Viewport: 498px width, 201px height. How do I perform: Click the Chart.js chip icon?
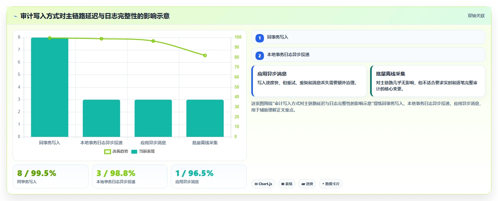click(256, 184)
